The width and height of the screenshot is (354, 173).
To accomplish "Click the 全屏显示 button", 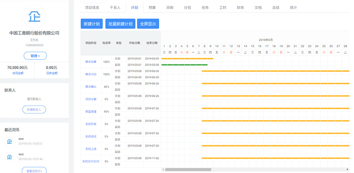I will (148, 24).
